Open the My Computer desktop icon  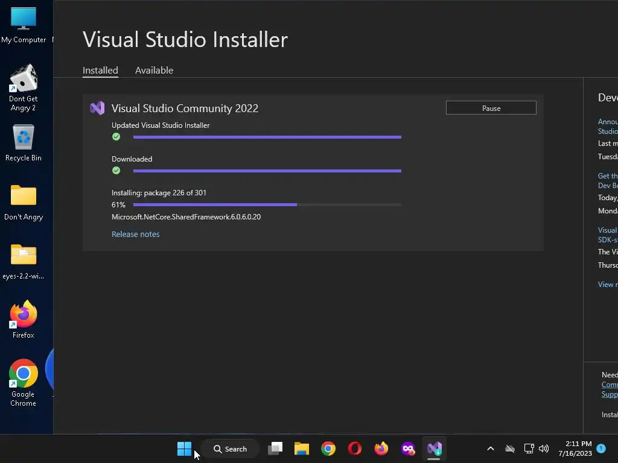tap(24, 24)
